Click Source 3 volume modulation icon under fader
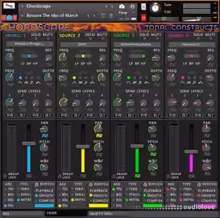Image resolution: width=220 pixels, height=218 pixels. pyautogui.click(x=137, y=176)
